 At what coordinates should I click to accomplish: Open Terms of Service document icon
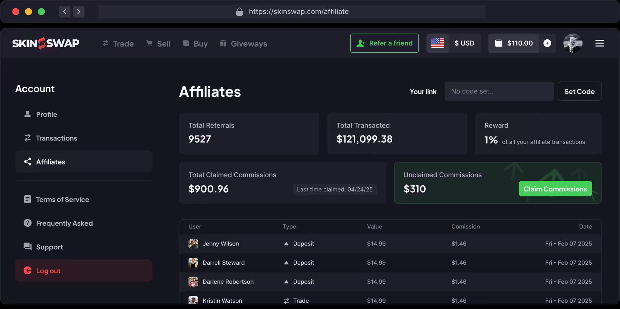pos(28,199)
